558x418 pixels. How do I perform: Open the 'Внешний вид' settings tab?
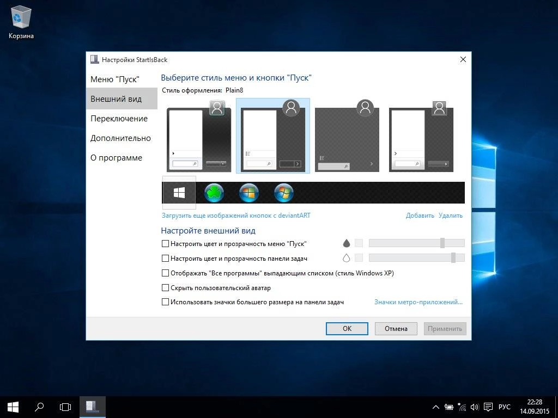122,99
